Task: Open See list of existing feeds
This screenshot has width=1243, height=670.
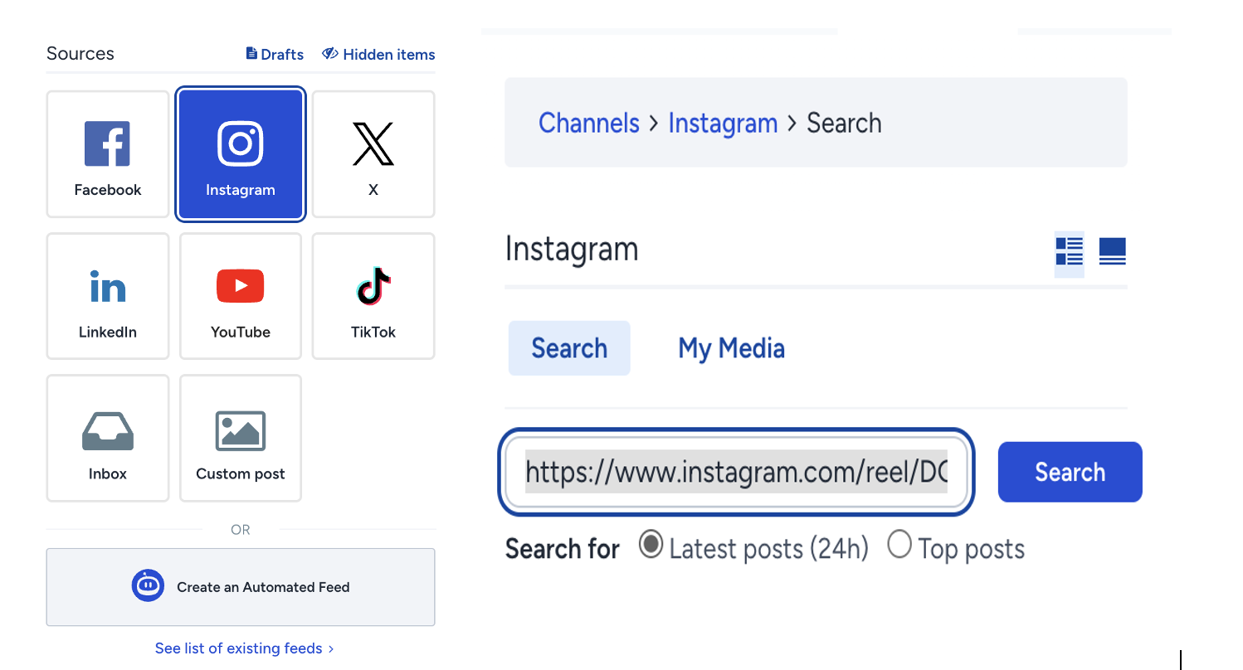Action: 244,648
